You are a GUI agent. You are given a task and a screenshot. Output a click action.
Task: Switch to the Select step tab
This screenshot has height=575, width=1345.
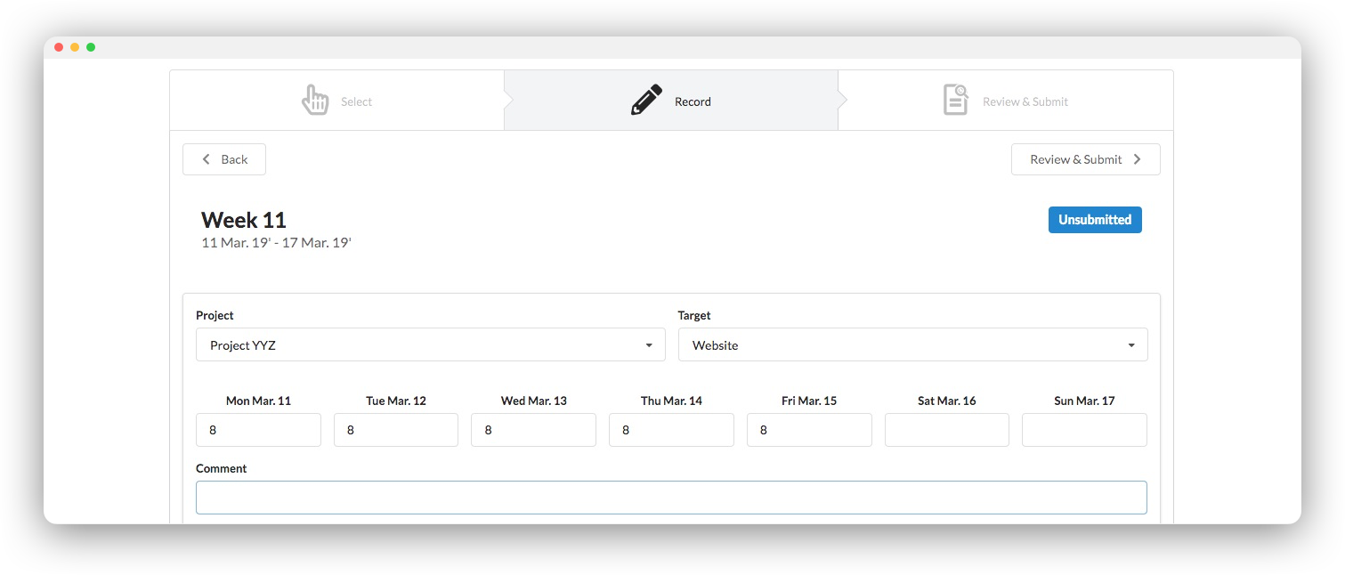tap(337, 101)
